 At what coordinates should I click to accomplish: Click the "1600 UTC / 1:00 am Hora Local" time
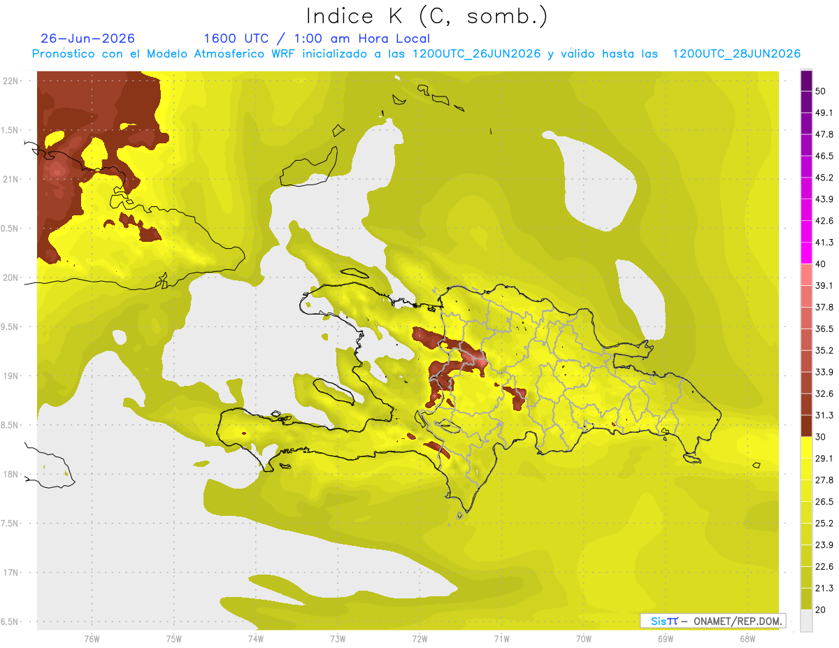317,38
